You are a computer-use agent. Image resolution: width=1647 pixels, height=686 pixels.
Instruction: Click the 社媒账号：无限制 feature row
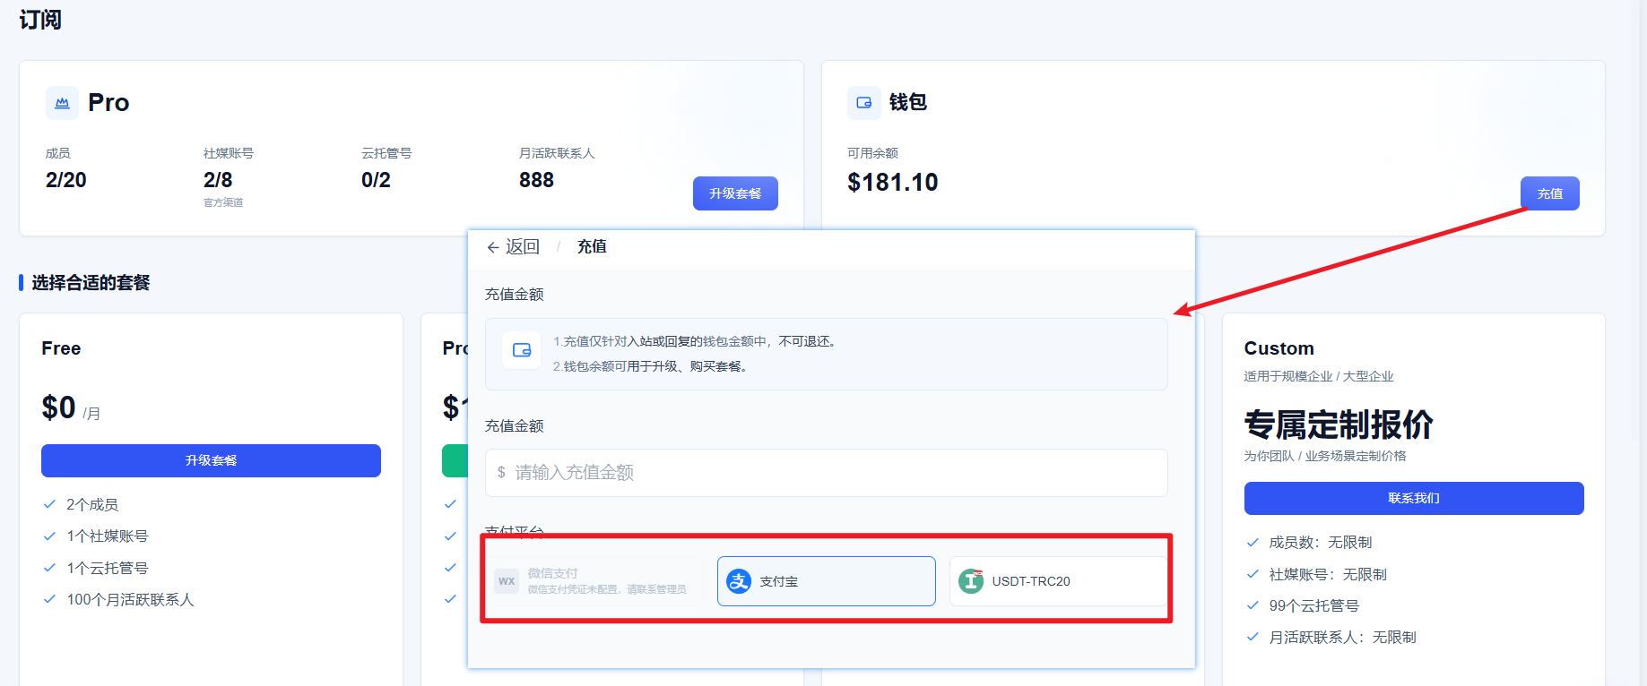1317,574
